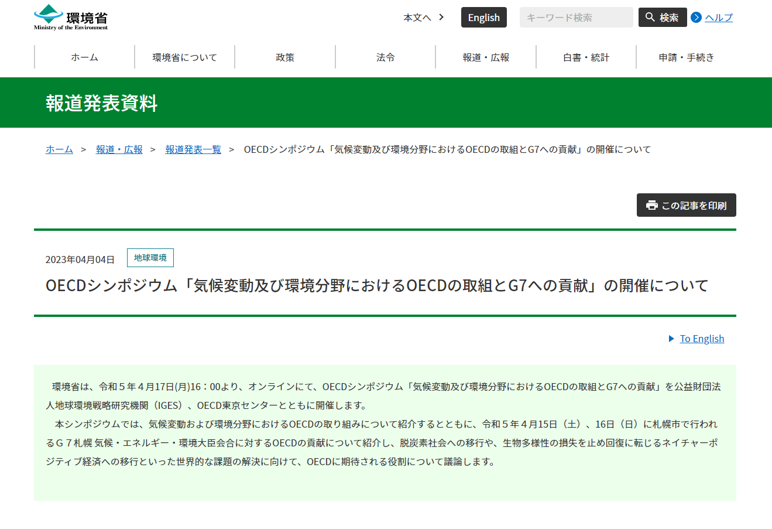The width and height of the screenshot is (772, 529).
Task: Click the magnifier icon in search button
Action: pyautogui.click(x=650, y=18)
